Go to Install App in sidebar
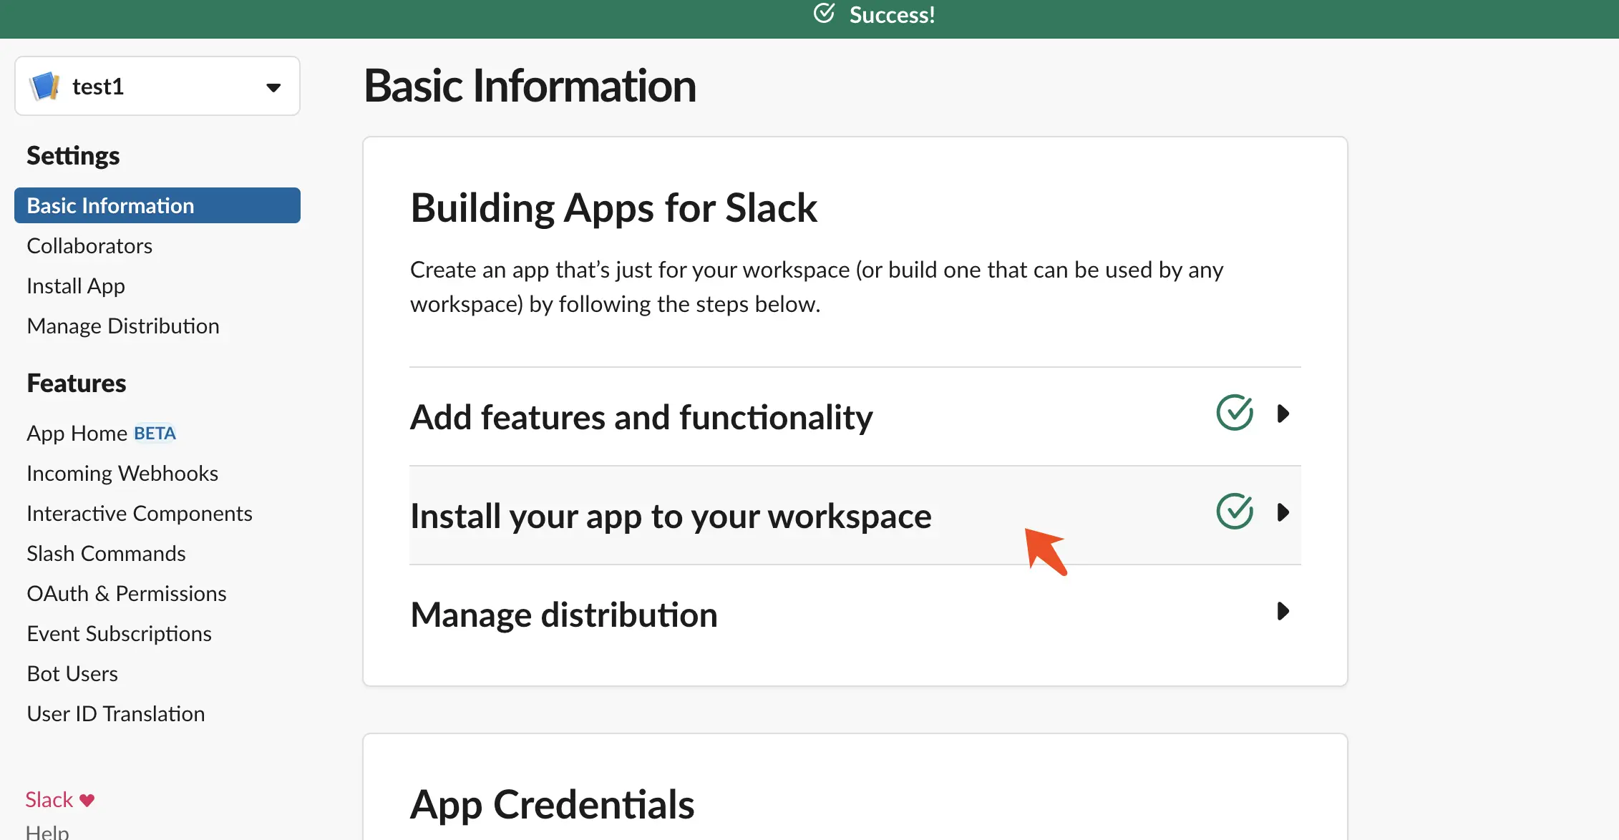 point(76,285)
